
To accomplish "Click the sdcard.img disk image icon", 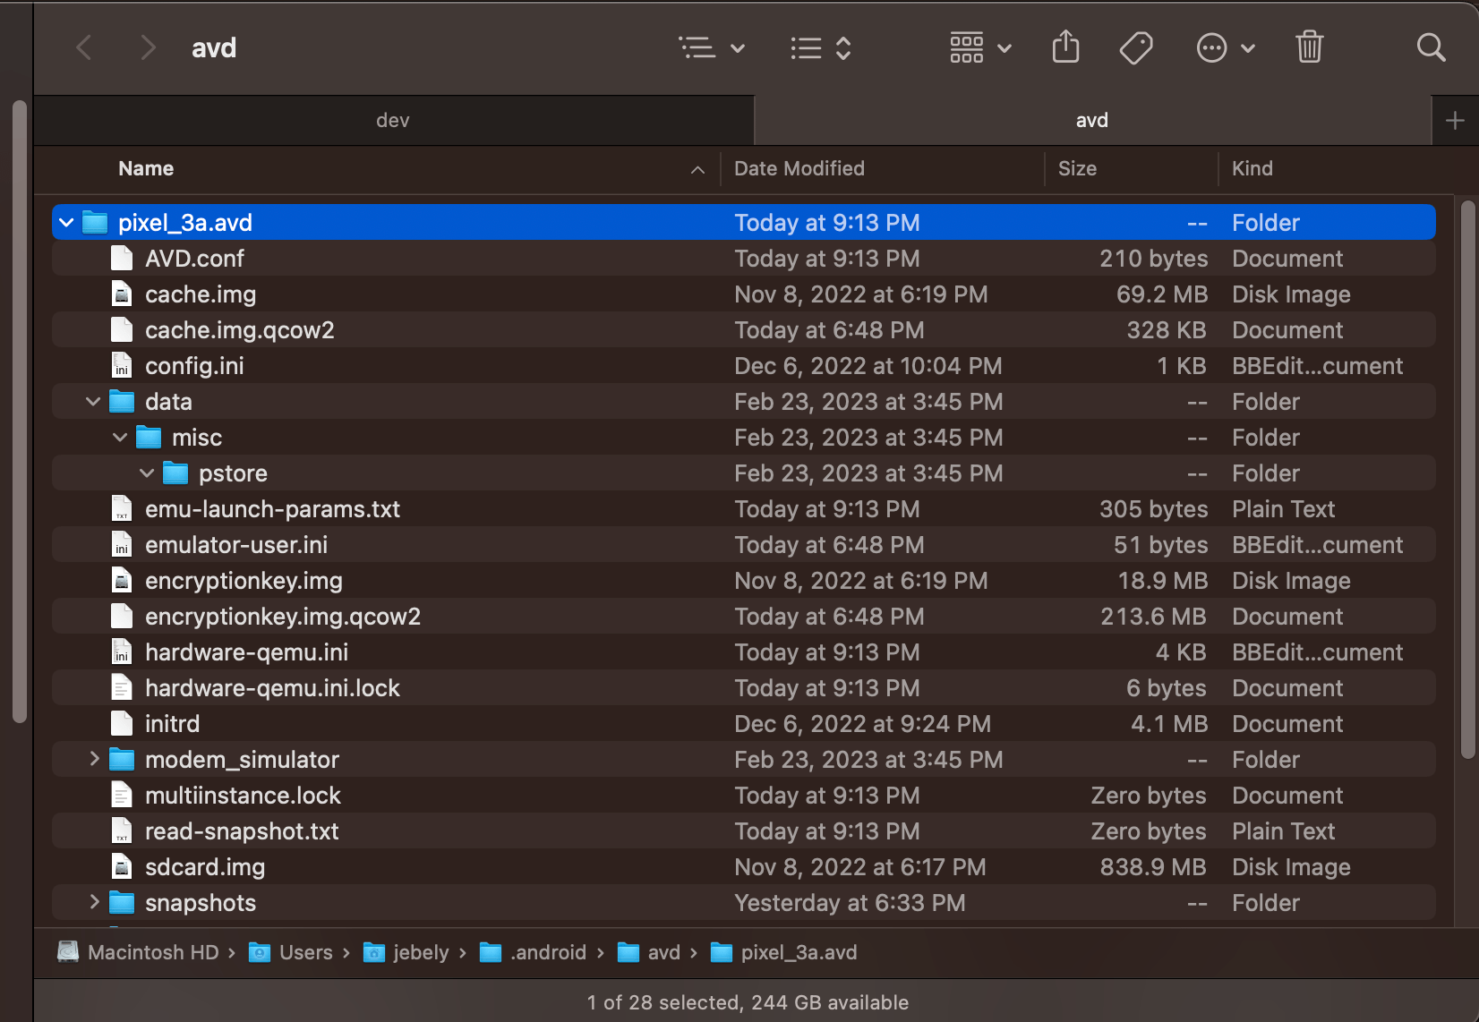I will 122,866.
